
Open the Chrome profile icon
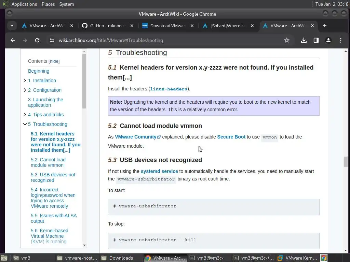pos(328,40)
